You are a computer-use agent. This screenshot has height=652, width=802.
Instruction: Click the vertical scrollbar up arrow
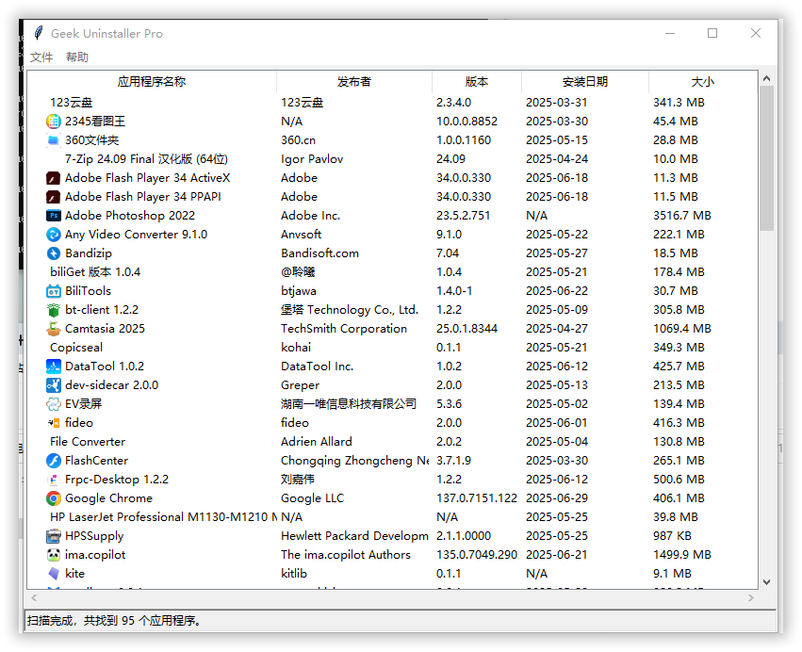point(766,79)
